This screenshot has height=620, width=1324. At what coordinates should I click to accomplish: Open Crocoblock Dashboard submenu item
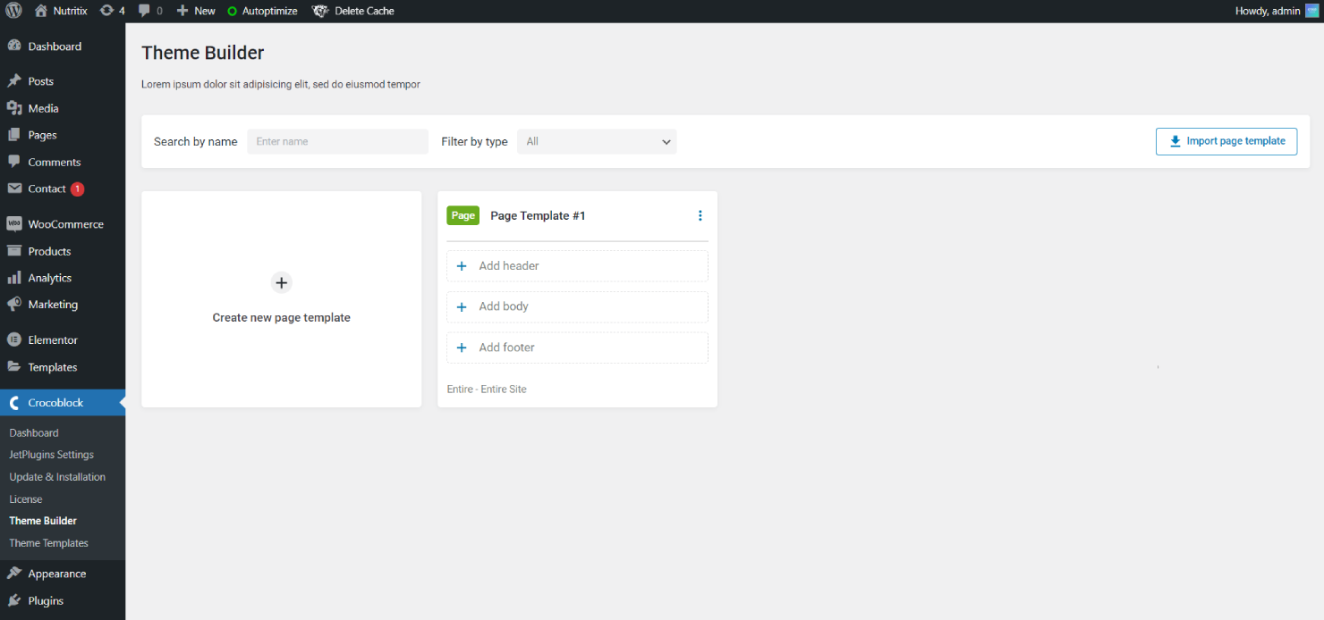click(34, 433)
